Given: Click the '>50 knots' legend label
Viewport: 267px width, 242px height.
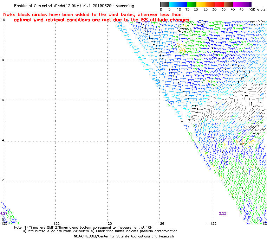Looking at the screenshot, I should [x=257, y=9].
